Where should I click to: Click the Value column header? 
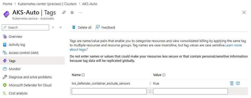157,75
